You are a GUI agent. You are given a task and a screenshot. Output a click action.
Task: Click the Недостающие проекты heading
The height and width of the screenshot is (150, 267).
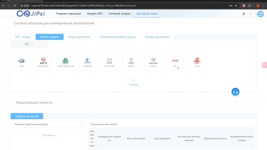point(34,102)
